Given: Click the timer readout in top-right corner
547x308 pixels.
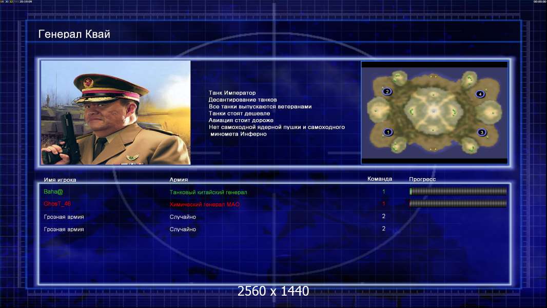Looking at the screenshot, I should 539,2.
